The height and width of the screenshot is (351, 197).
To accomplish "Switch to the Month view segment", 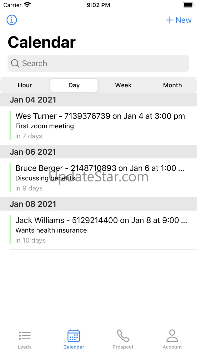I will (x=173, y=85).
